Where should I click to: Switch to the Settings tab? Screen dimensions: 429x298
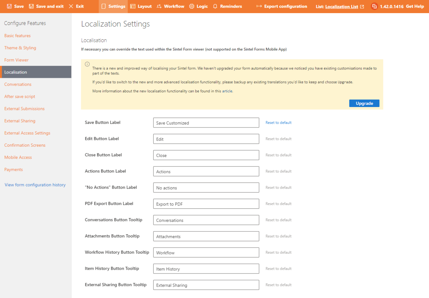pyautogui.click(x=113, y=6)
